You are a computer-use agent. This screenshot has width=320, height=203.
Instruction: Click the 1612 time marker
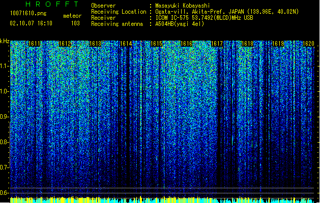pyautogui.click(x=65, y=44)
